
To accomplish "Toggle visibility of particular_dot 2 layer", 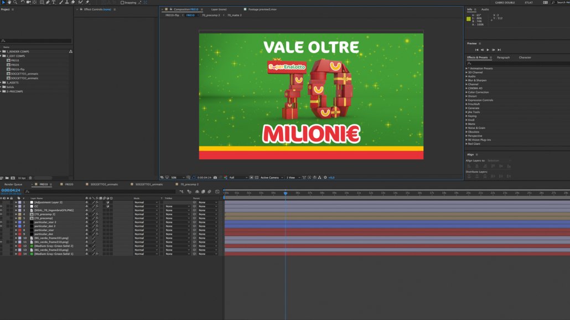I will (x=1, y=226).
